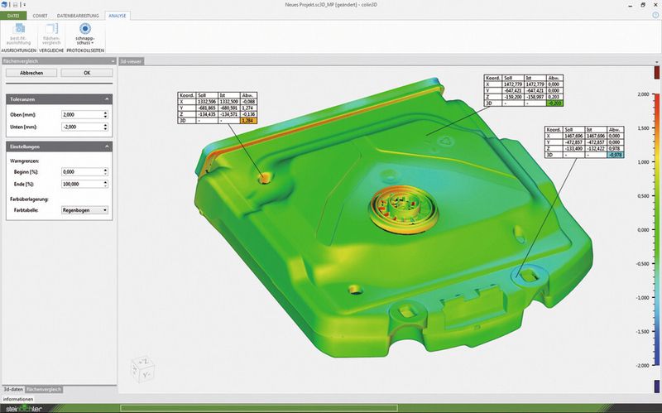662x413 pixels.
Task: Select the Flächenvergleich bottom tab
Action: [44, 389]
